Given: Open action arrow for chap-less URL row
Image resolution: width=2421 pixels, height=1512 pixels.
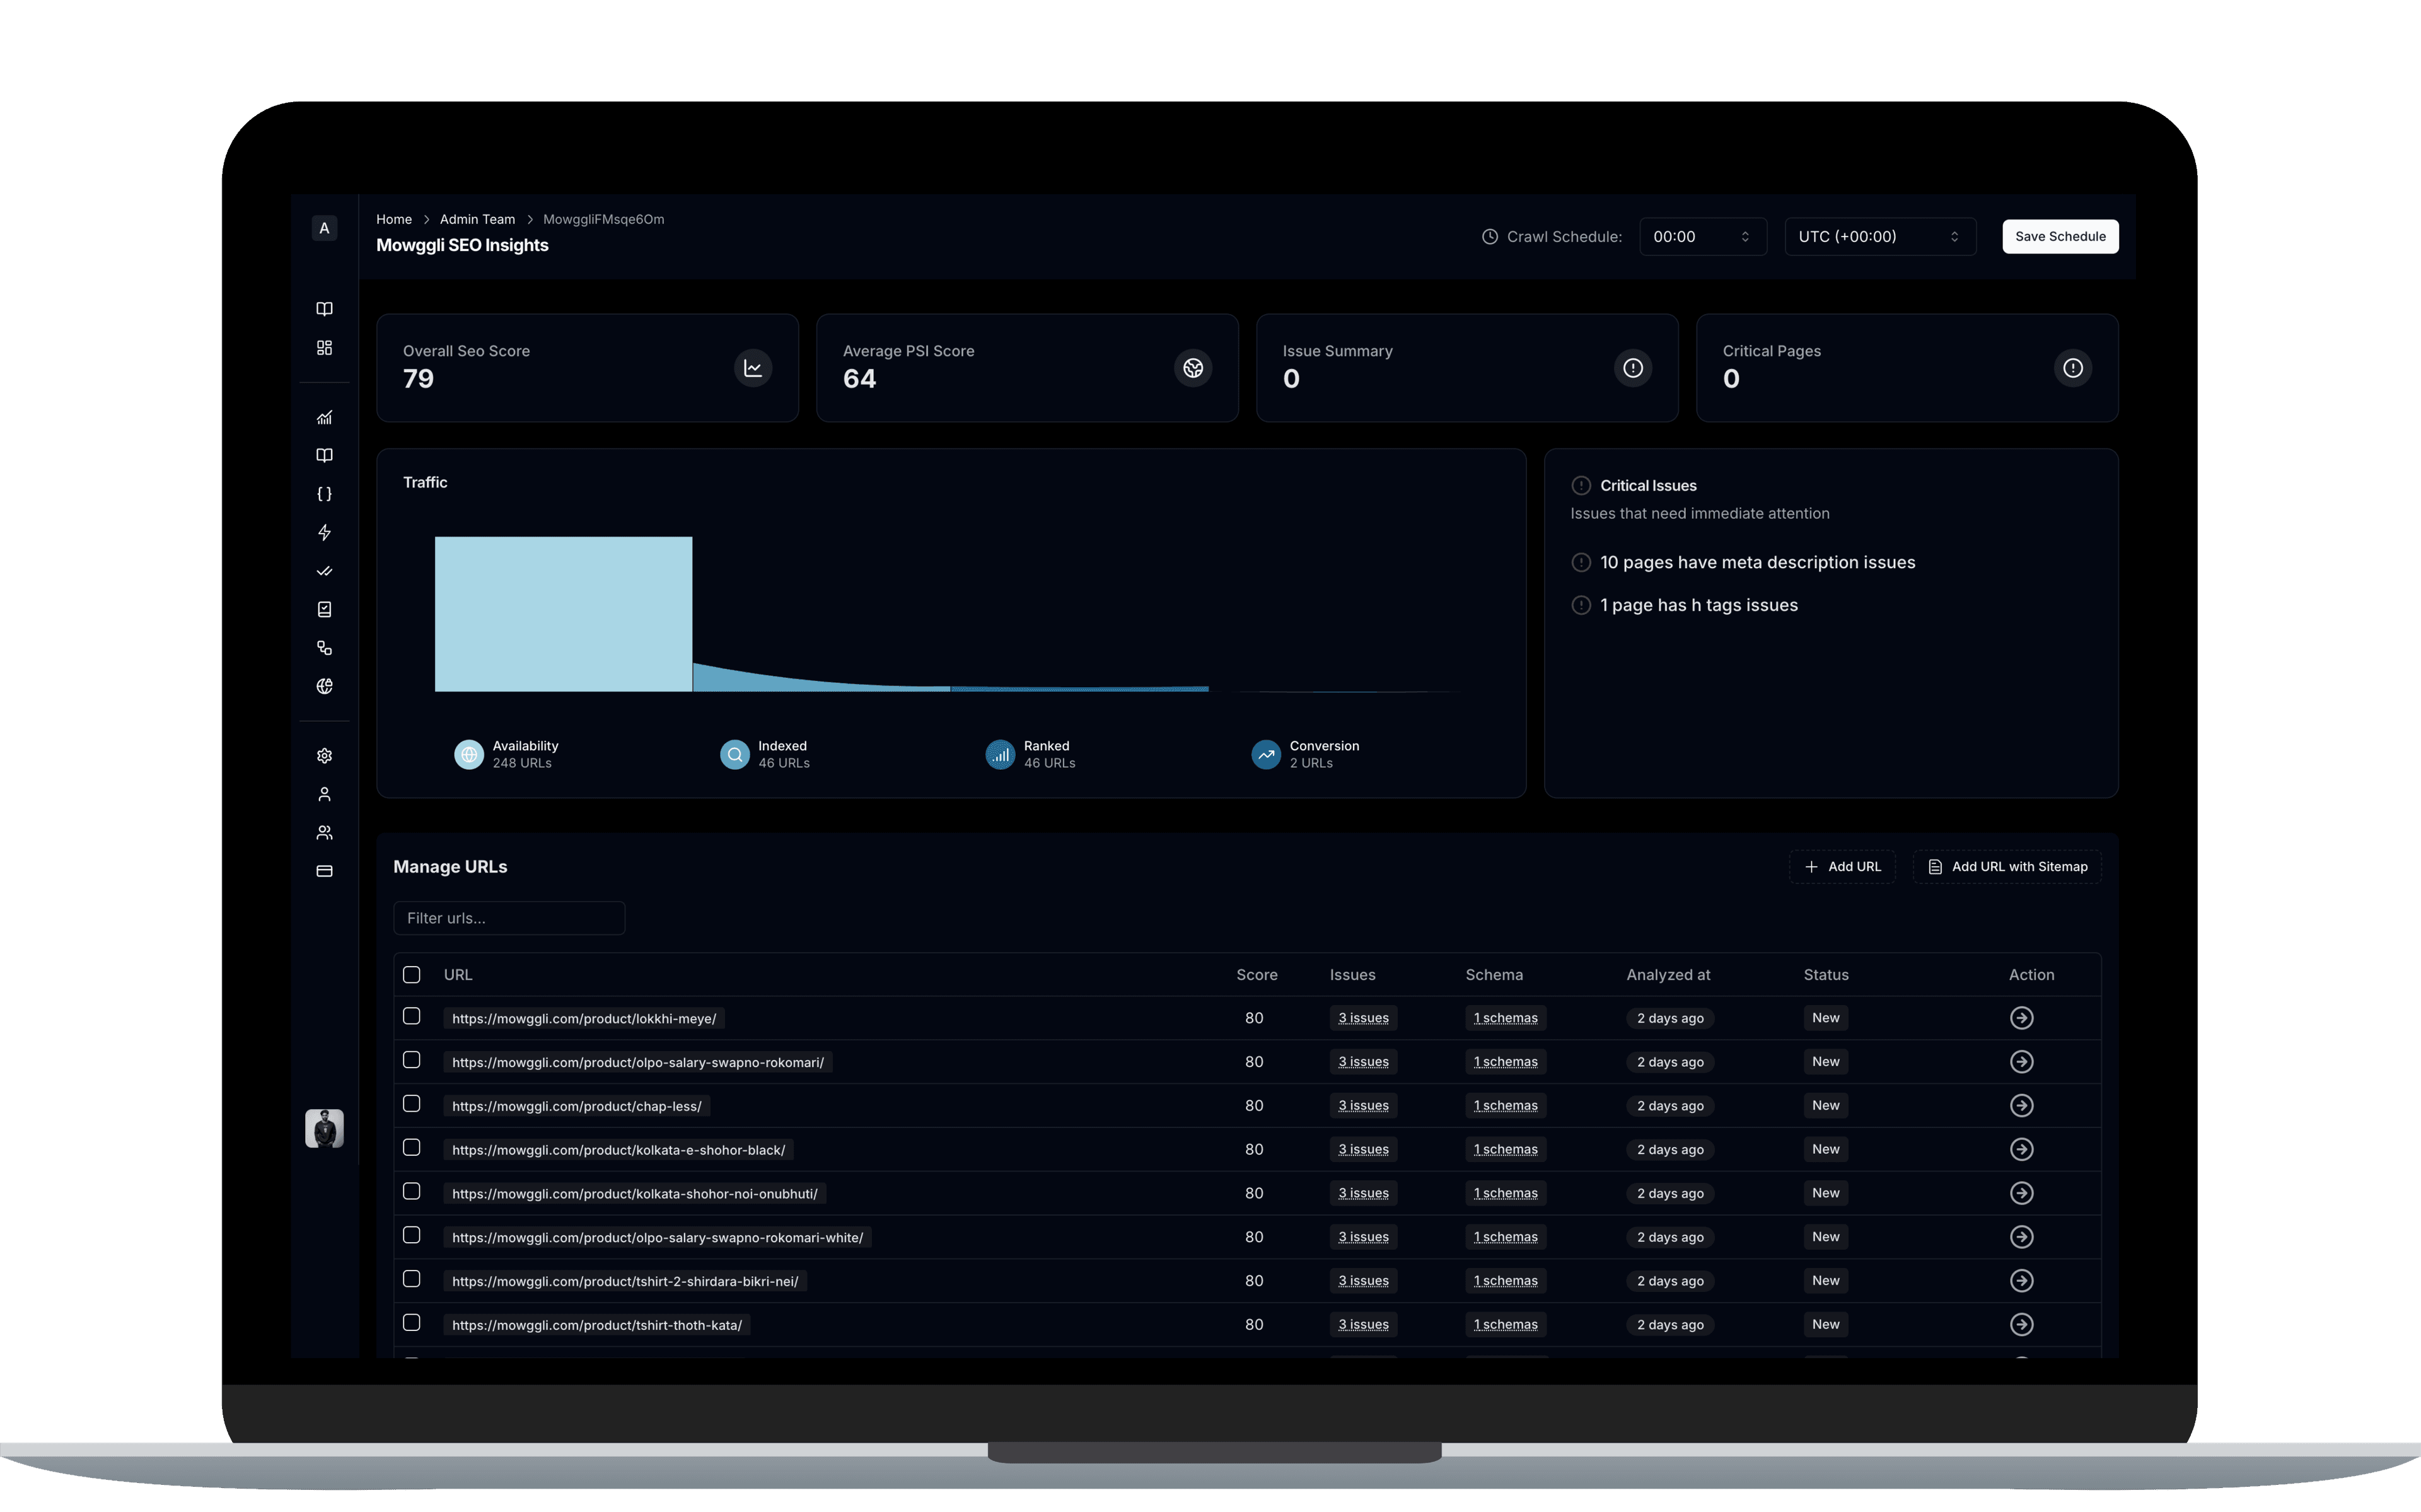Looking at the screenshot, I should click(2021, 1105).
